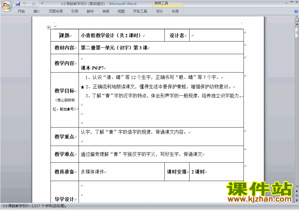Click the 教学目标 label
This screenshot has width=299, height=210.
tap(64, 91)
